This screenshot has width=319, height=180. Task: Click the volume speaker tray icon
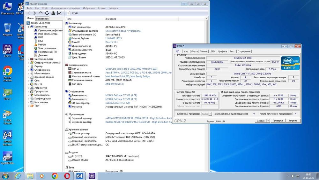click(x=293, y=176)
